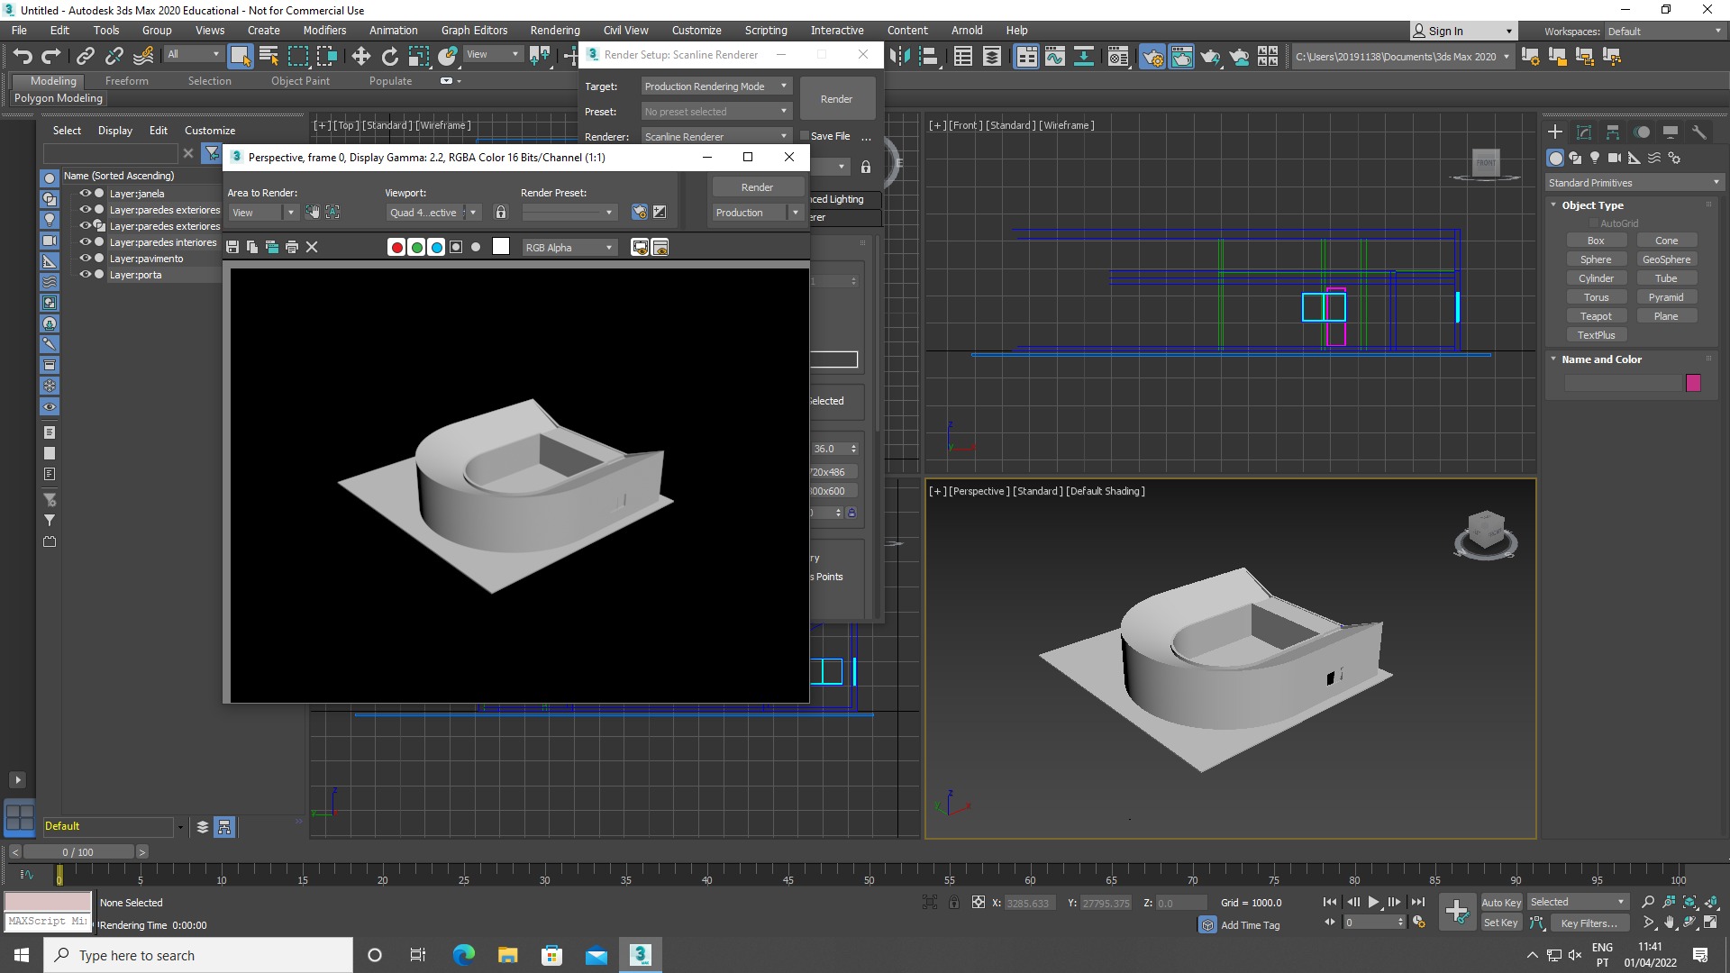Screen dimensions: 1730x973
Task: Toggle the viewport lock in render window
Action: 501,213
